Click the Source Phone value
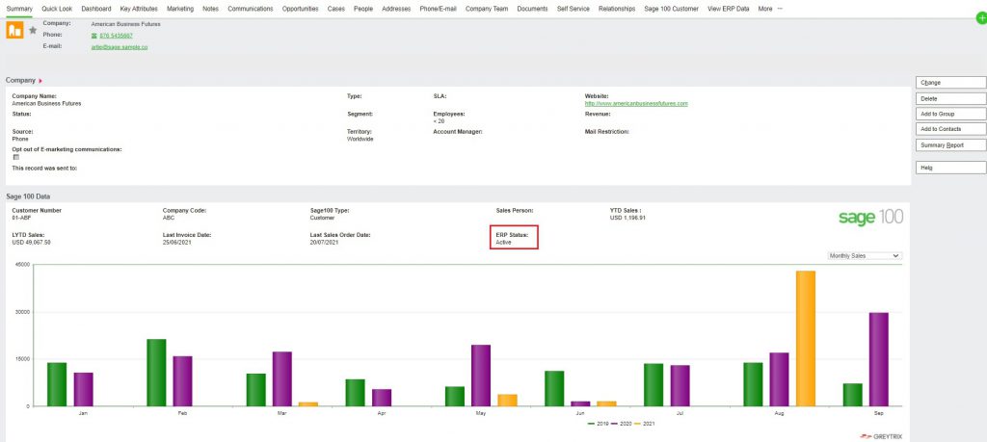This screenshot has height=442, width=987. 20,139
